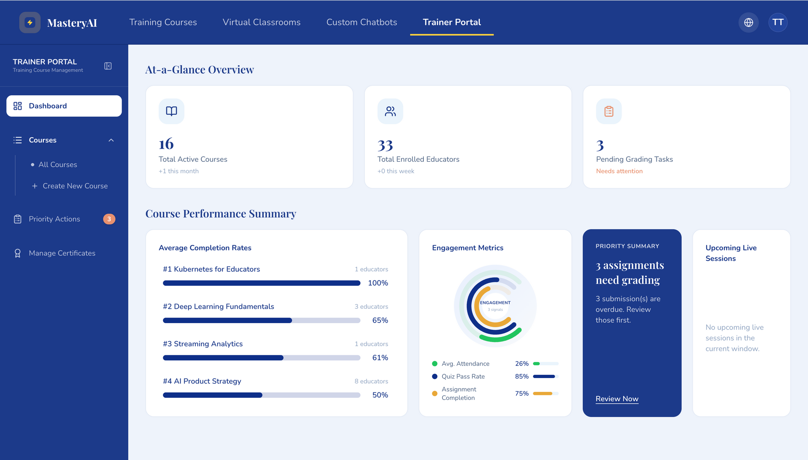This screenshot has height=460, width=808.
Task: Switch to Virtual Classrooms tab
Action: 261,22
